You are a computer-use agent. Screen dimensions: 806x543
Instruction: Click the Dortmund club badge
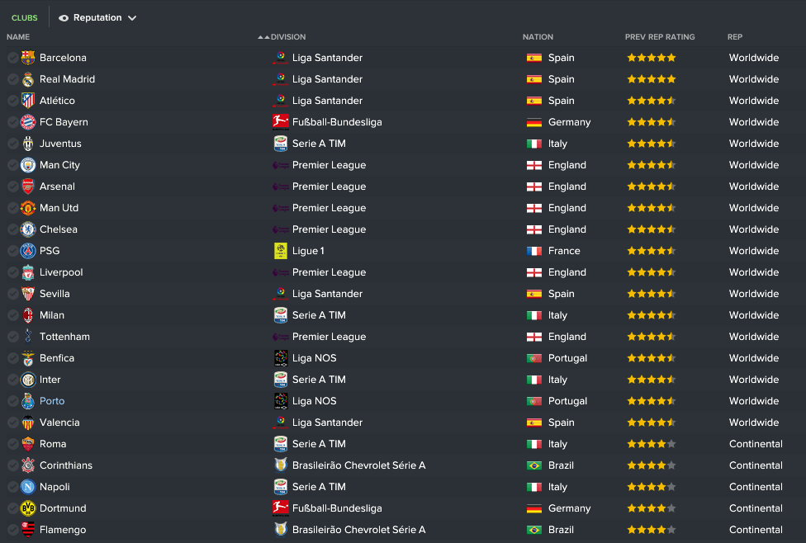click(28, 508)
